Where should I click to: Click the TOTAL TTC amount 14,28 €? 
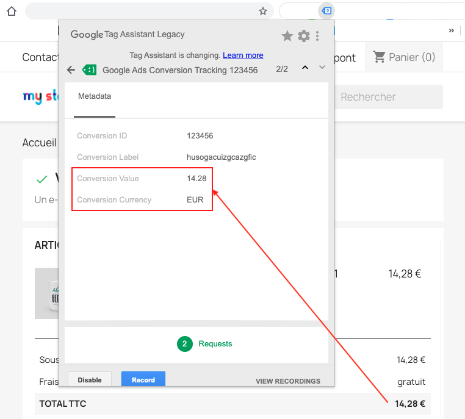tap(410, 404)
